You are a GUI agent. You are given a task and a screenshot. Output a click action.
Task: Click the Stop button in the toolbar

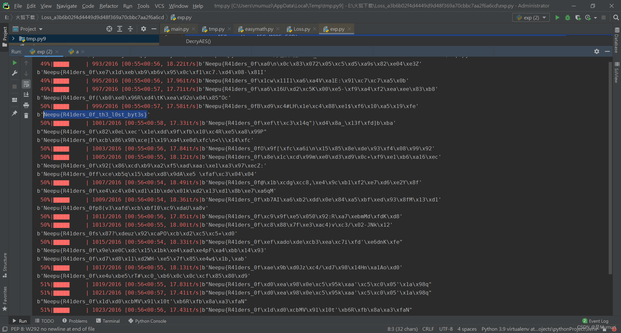pos(604,17)
